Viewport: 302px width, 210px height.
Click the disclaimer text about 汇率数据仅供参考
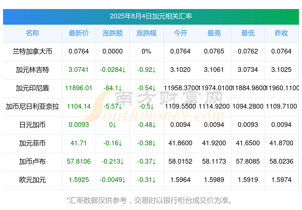pyautogui.click(x=149, y=200)
